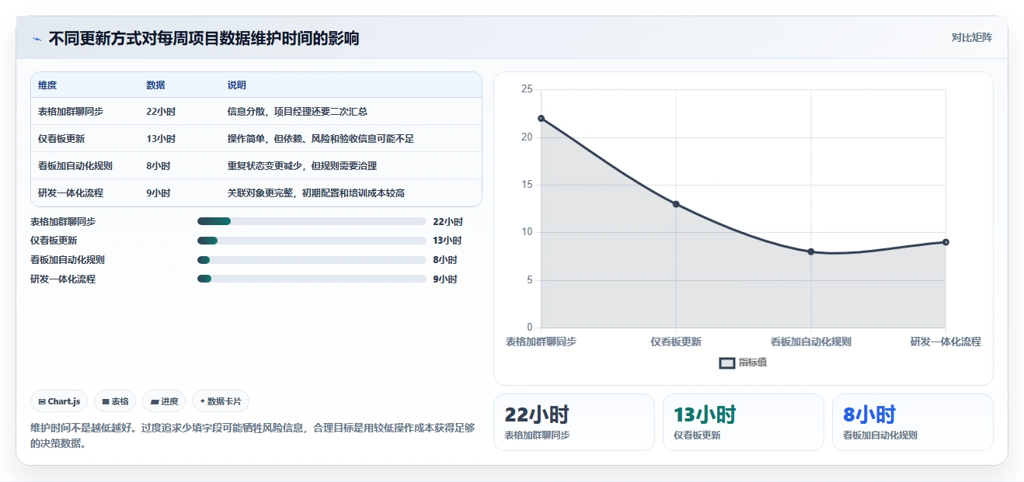The height and width of the screenshot is (482, 1024).
Task: Click the 8小时 table cell
Action: [158, 166]
